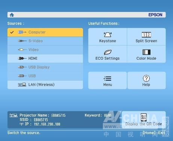Click the Keyword value
This screenshot has width=173, height=141.
coord(108,115)
